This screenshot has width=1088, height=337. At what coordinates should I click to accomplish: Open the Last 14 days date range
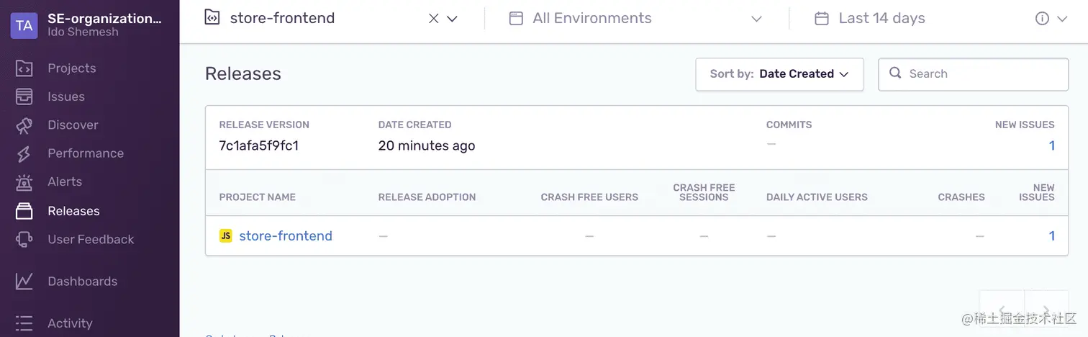881,19
